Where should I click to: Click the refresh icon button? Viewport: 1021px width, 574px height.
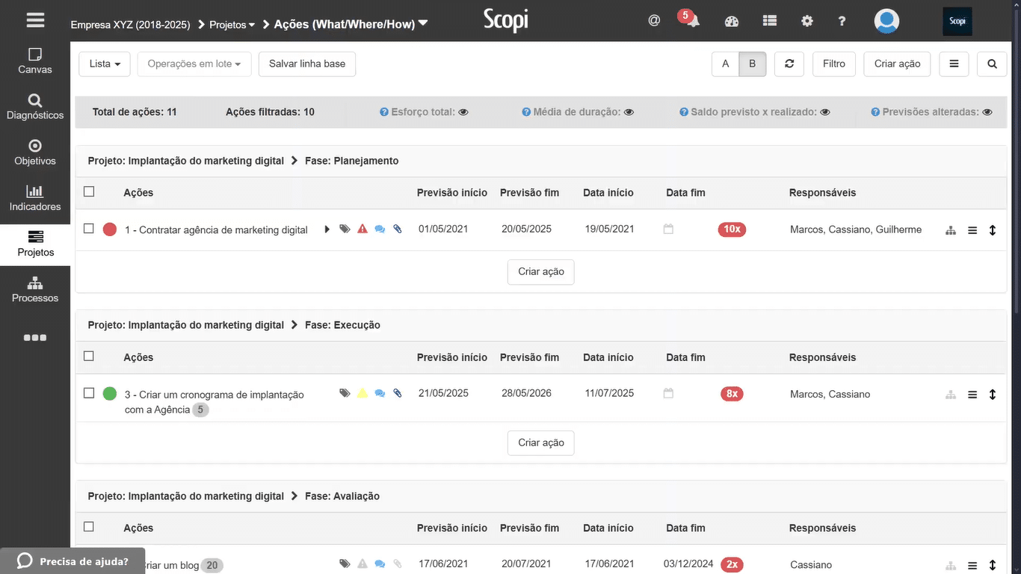pyautogui.click(x=789, y=64)
